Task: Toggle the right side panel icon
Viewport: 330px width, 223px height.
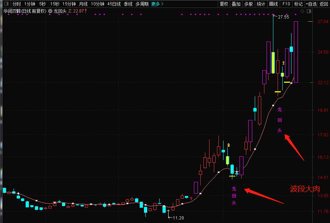Action: (x=309, y=11)
